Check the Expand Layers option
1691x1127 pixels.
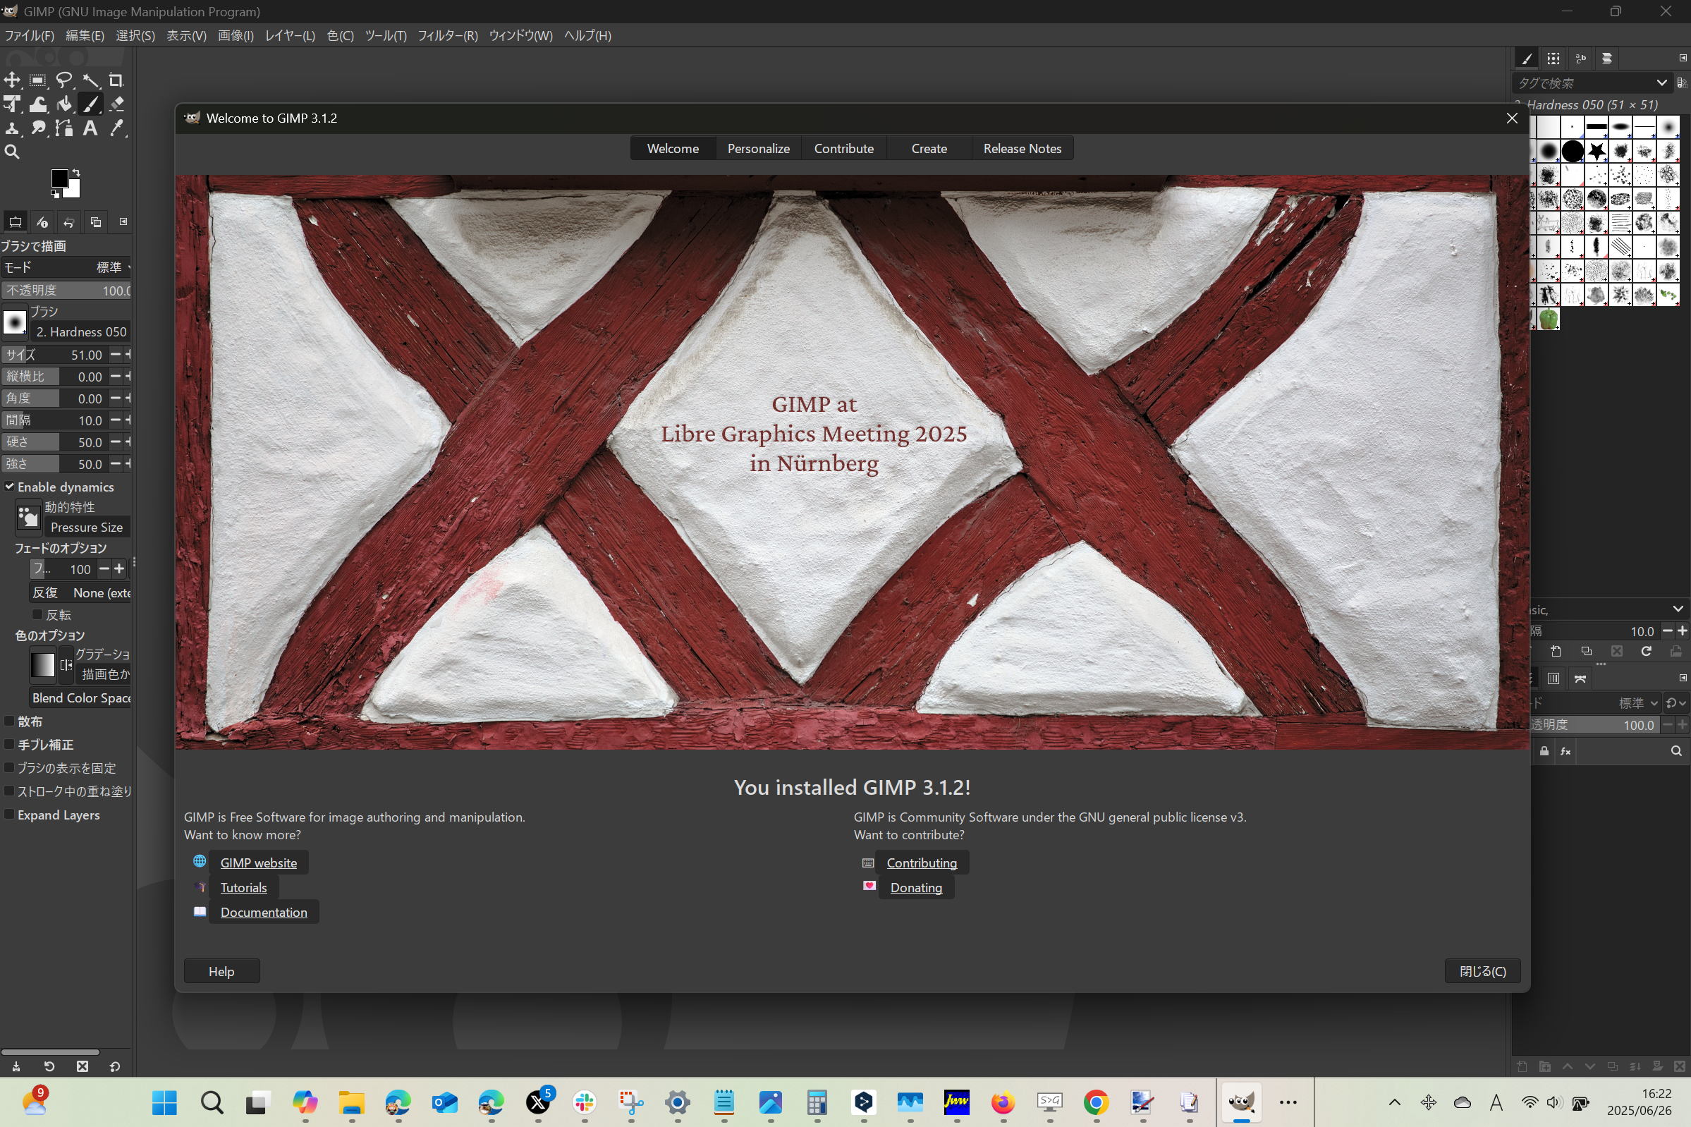click(10, 815)
